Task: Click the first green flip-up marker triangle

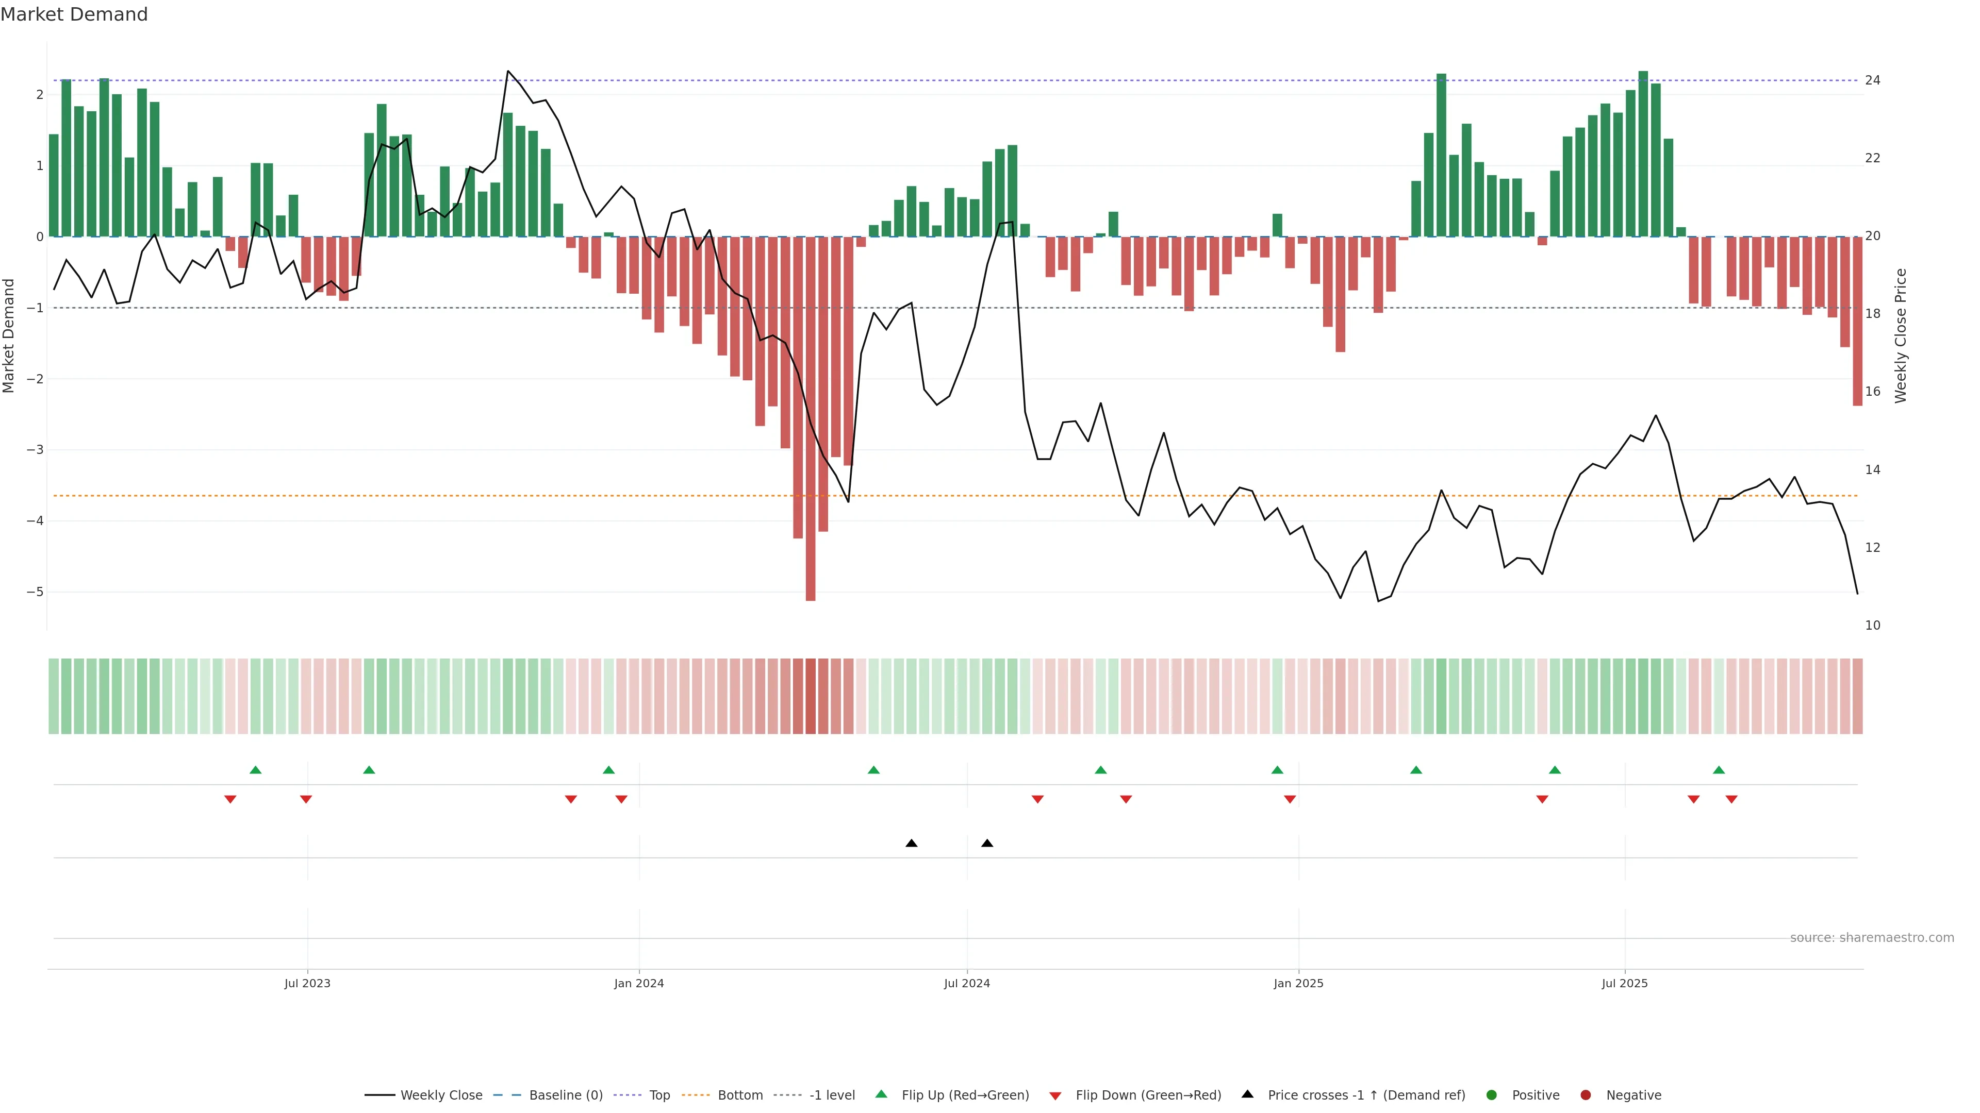Action: click(x=256, y=770)
